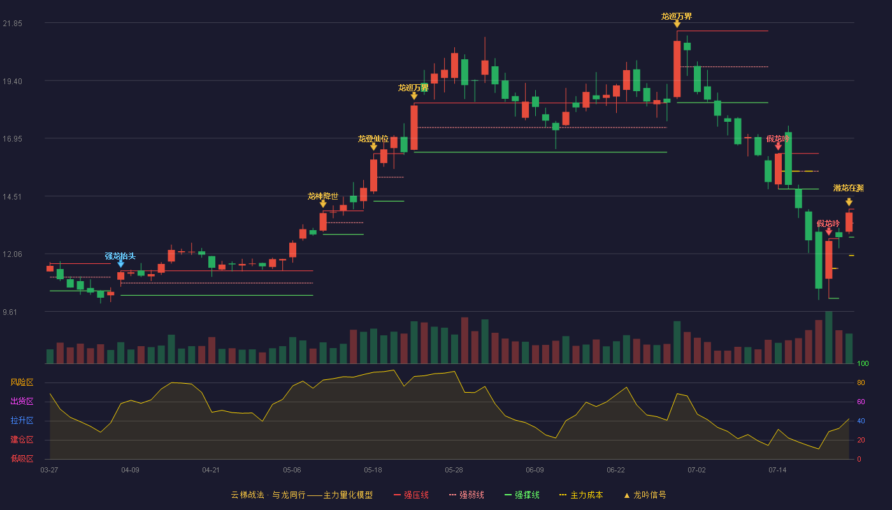Toggle the 强撑线 legend entry
Image resolution: width=892 pixels, height=510 pixels.
[522, 495]
